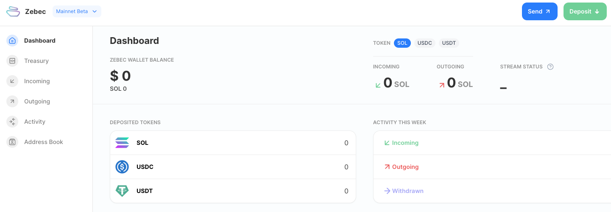Click the arrow icon inside Send button
This screenshot has width=611, height=212.
pyautogui.click(x=548, y=11)
